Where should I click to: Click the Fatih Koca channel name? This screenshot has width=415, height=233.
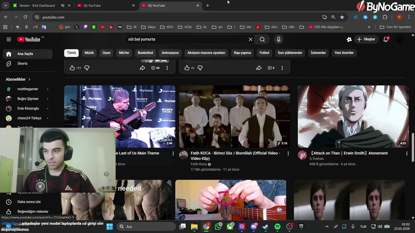click(x=199, y=164)
